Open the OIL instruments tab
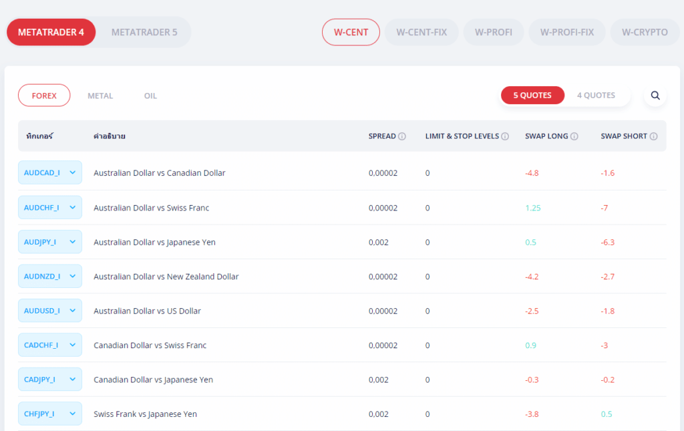The height and width of the screenshot is (431, 684). pos(150,96)
